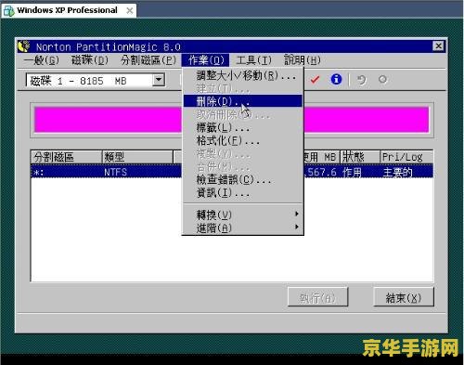Click the 分割磁區 column header
Screen dimensions: 464x365
click(66, 157)
